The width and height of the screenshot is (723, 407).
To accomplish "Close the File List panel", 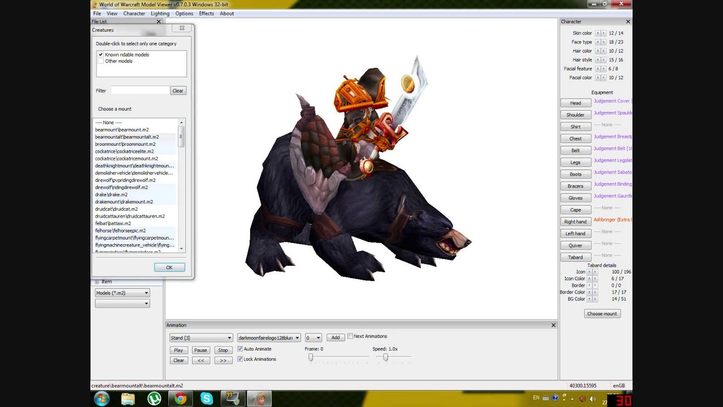I will pos(159,21).
